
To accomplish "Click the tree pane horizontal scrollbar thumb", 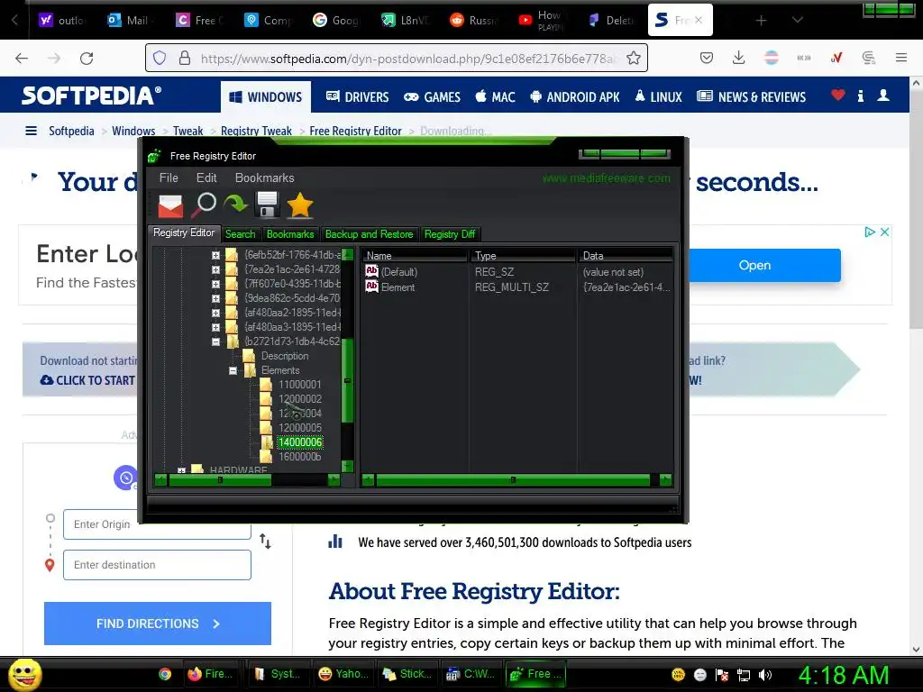I will click(x=220, y=480).
